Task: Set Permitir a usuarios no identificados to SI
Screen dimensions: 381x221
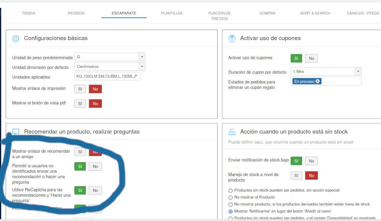Action: click(80, 166)
